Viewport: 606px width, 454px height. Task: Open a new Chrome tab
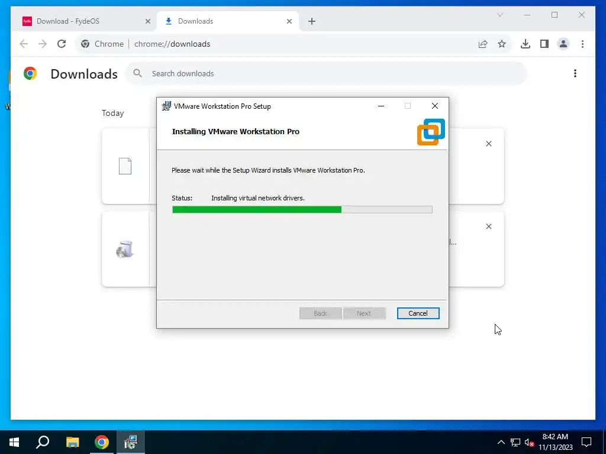(x=312, y=21)
